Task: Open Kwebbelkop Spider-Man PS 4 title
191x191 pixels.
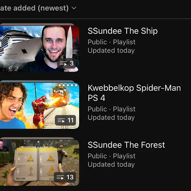Action: click(x=134, y=93)
